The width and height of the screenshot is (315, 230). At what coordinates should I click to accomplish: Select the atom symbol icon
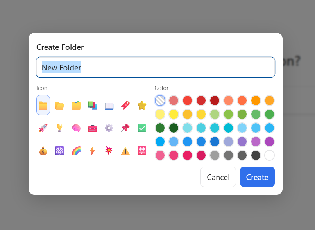tap(59, 151)
